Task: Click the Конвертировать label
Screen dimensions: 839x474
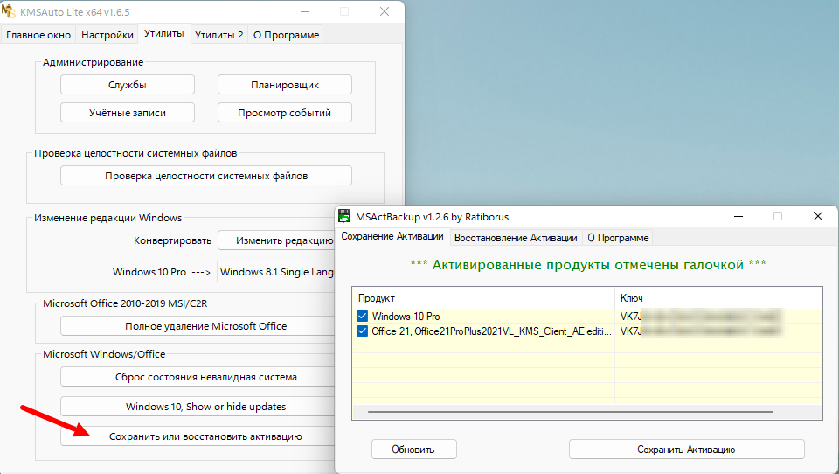Action: 172,240
